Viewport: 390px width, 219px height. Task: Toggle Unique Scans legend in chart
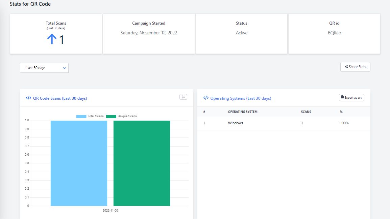[121, 116]
